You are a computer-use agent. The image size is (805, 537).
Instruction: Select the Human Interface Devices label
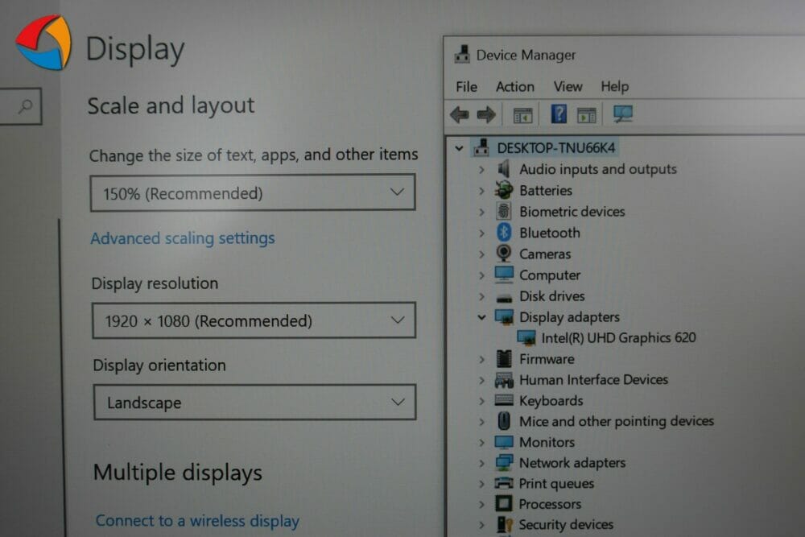(x=593, y=379)
